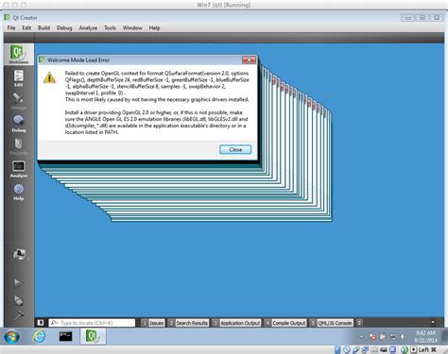Open Internet Explorer from the taskbar
The height and width of the screenshot is (354, 448).
(39, 336)
